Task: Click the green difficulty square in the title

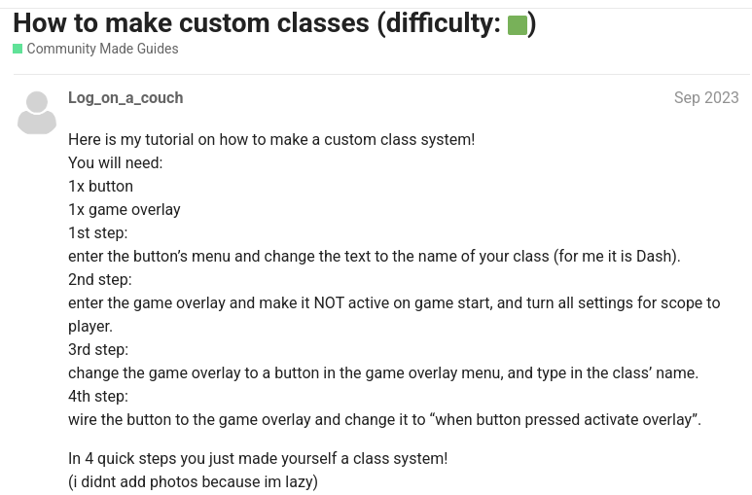Action: pos(518,25)
